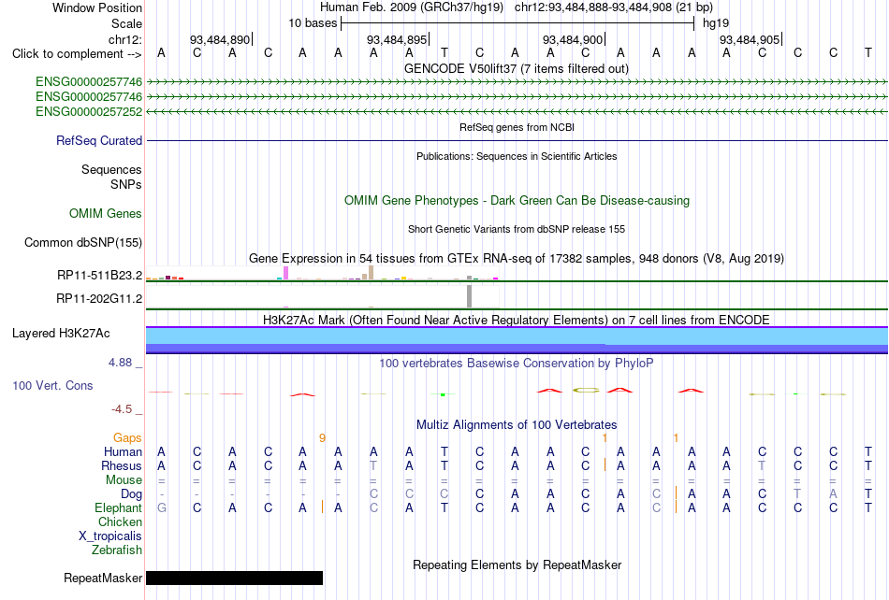Click the OMIM Gene Phenotypes title
The width and height of the screenshot is (889, 600).
tap(517, 200)
